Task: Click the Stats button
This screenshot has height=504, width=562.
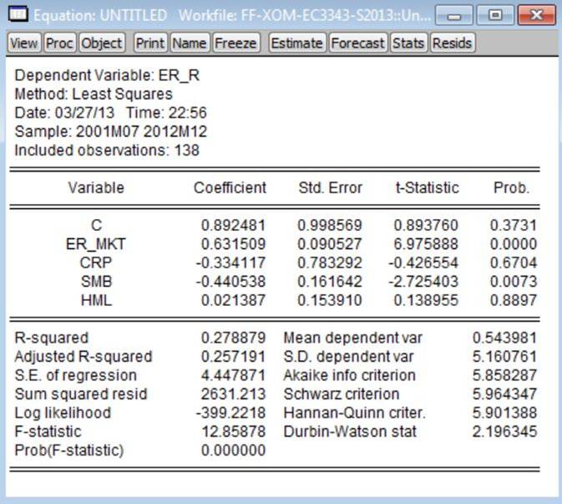Action: (x=408, y=43)
